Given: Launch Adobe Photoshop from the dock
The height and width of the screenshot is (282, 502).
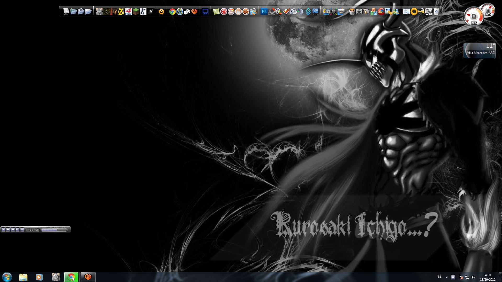Looking at the screenshot, I should click(x=264, y=11).
